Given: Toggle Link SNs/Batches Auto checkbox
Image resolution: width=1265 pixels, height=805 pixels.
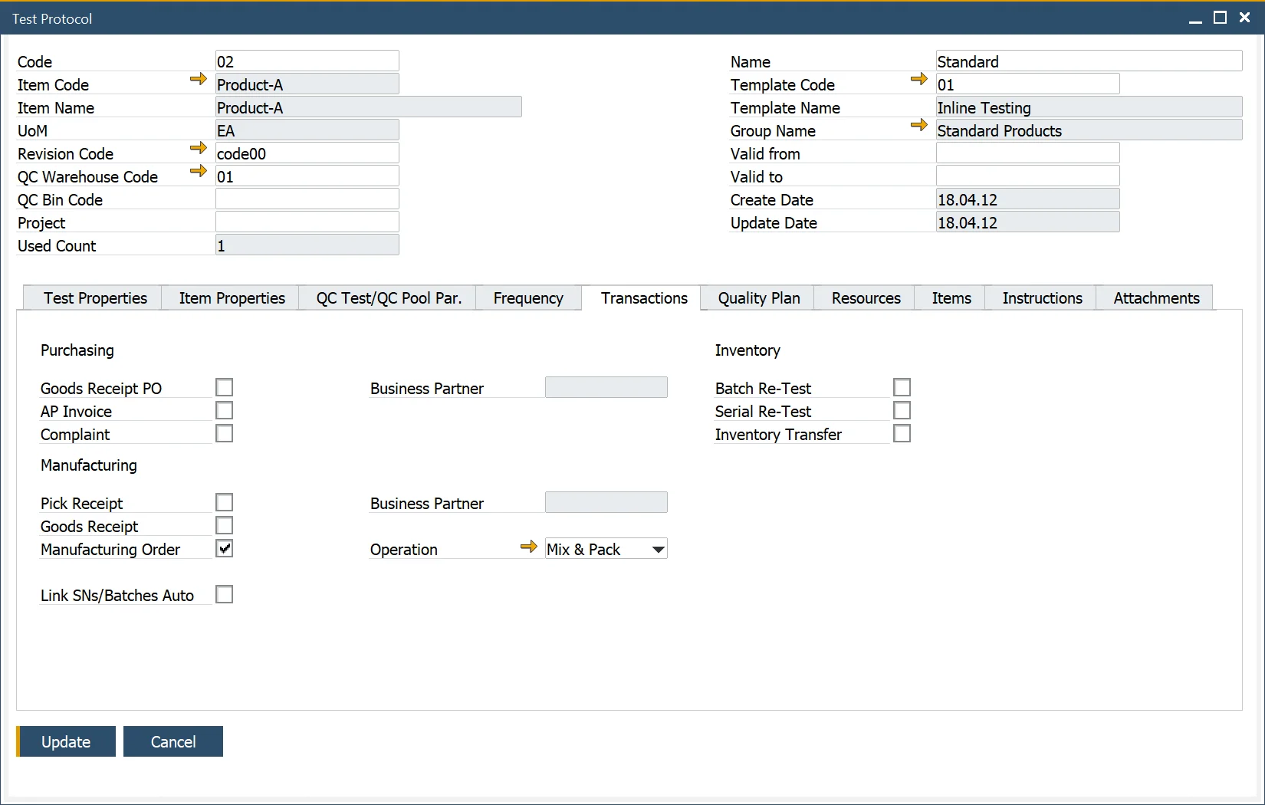Looking at the screenshot, I should pos(224,595).
